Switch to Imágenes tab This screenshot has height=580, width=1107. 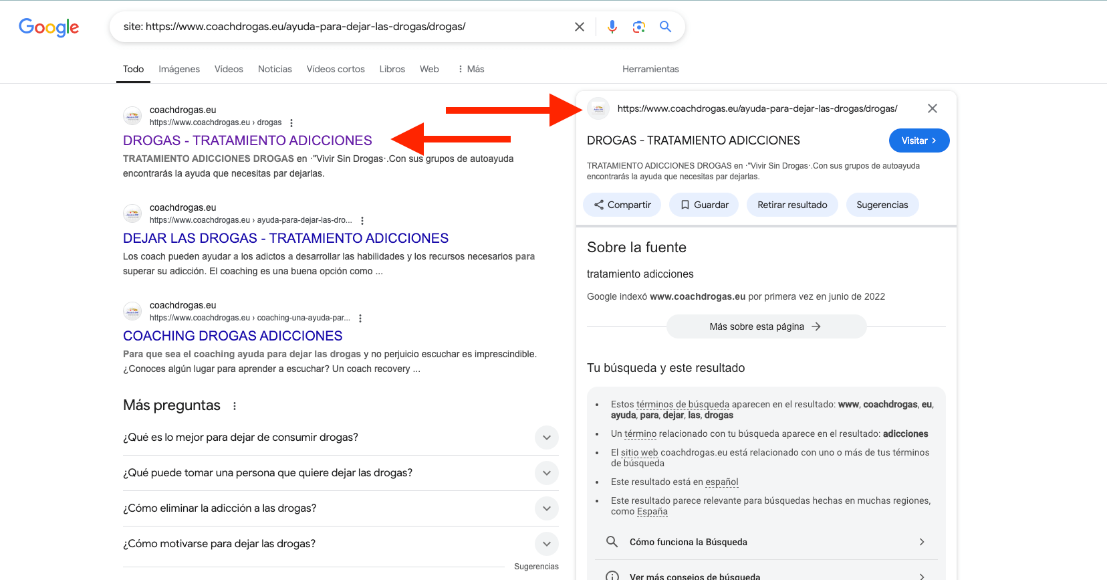(x=179, y=69)
